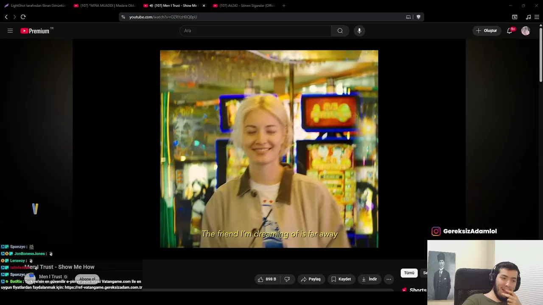Screen dimensions: 543x305
Task: Click the install app icon in address bar
Action: click(408, 17)
